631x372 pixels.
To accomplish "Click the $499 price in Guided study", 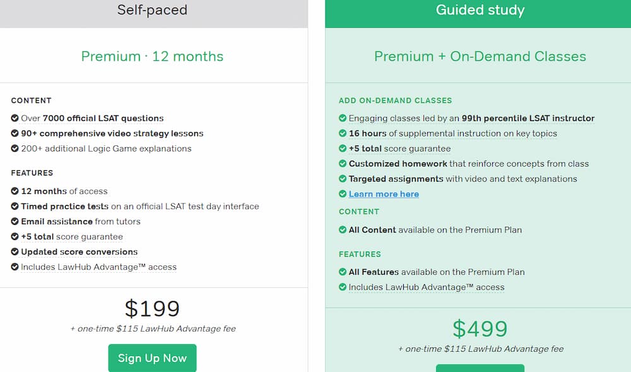I will 480,329.
